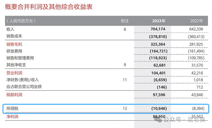Click the 附注 column header
The height and width of the screenshot is (128, 212).
(x=125, y=21)
